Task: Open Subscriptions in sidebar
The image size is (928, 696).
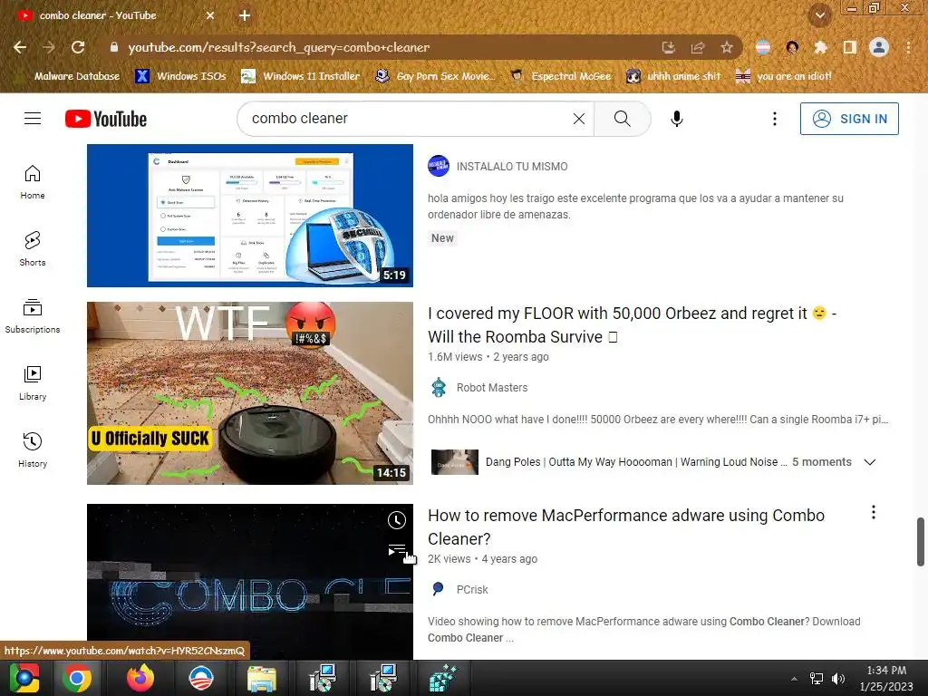Action: [33, 316]
